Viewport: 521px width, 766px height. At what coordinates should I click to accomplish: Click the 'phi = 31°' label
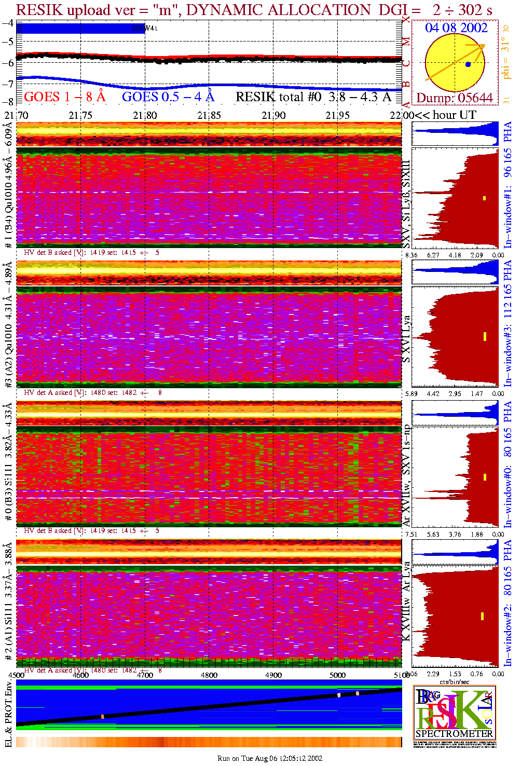[x=506, y=58]
